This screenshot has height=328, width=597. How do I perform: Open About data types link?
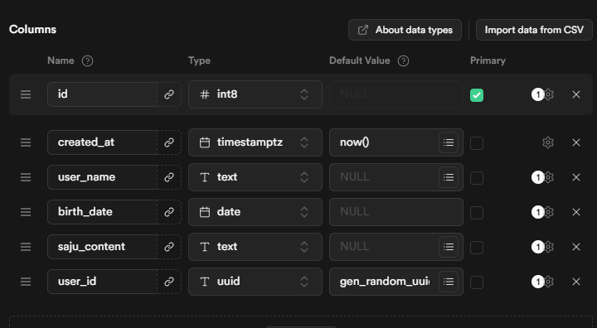pyautogui.click(x=405, y=30)
